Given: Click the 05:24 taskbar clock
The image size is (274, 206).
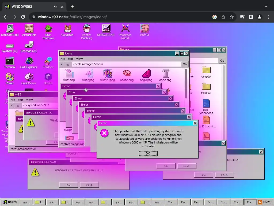Looking at the screenshot, I should 267,202.
